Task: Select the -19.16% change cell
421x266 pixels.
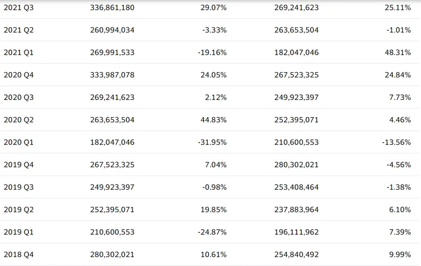Action: click(212, 52)
